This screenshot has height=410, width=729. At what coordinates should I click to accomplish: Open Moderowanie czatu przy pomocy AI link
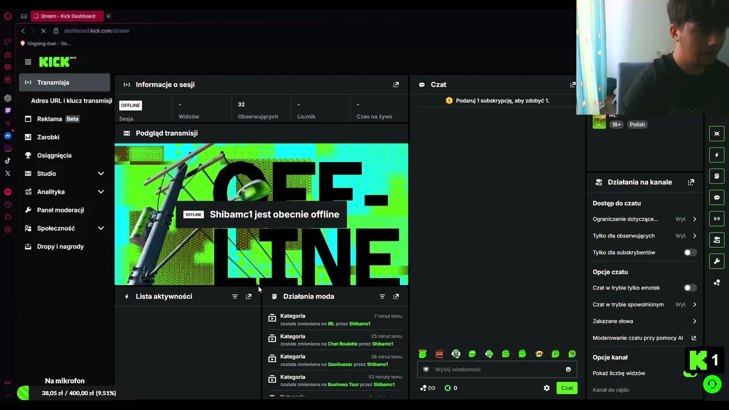[x=644, y=338]
